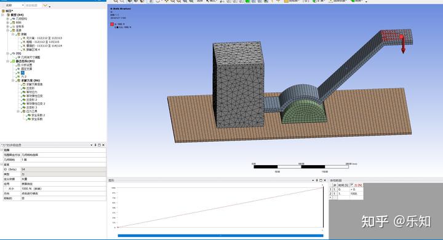443x240 pixels.
Task: Toggle the parameterize checkbox beside magnitude
Action: pyautogui.click(x=6, y=188)
